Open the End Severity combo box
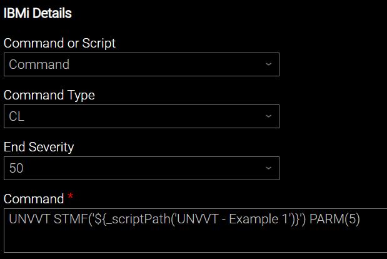The height and width of the screenshot is (259, 387). [x=141, y=168]
